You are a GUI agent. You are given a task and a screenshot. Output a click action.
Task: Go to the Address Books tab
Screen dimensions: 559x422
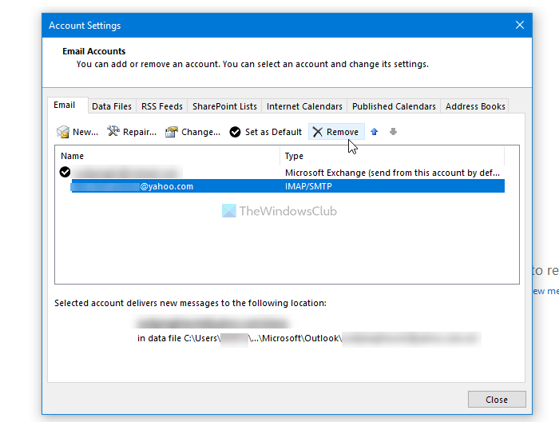475,106
